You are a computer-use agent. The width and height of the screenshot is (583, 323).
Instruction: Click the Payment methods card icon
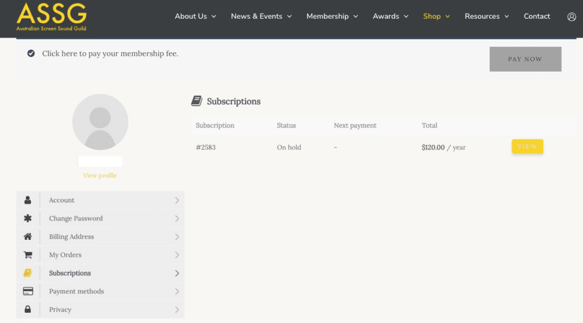point(28,291)
